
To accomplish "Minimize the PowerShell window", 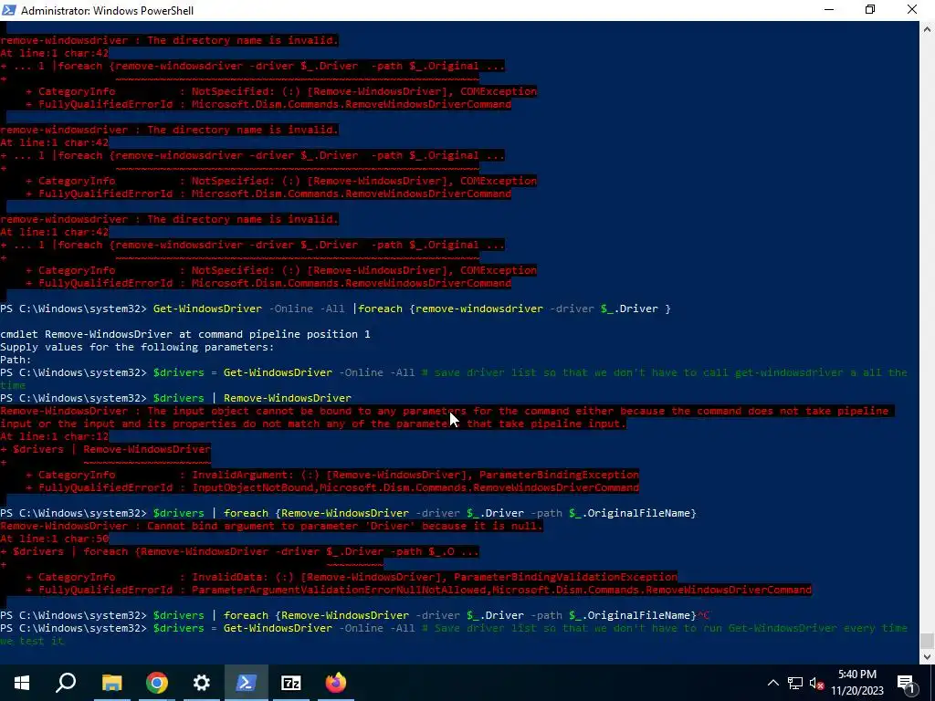I will pyautogui.click(x=829, y=10).
